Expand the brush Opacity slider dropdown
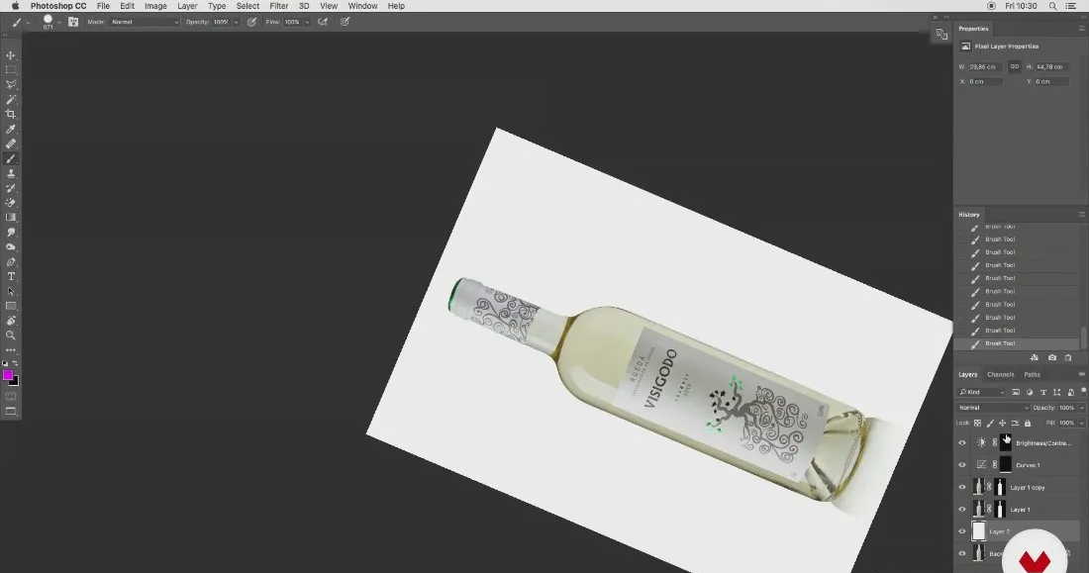 (x=237, y=22)
